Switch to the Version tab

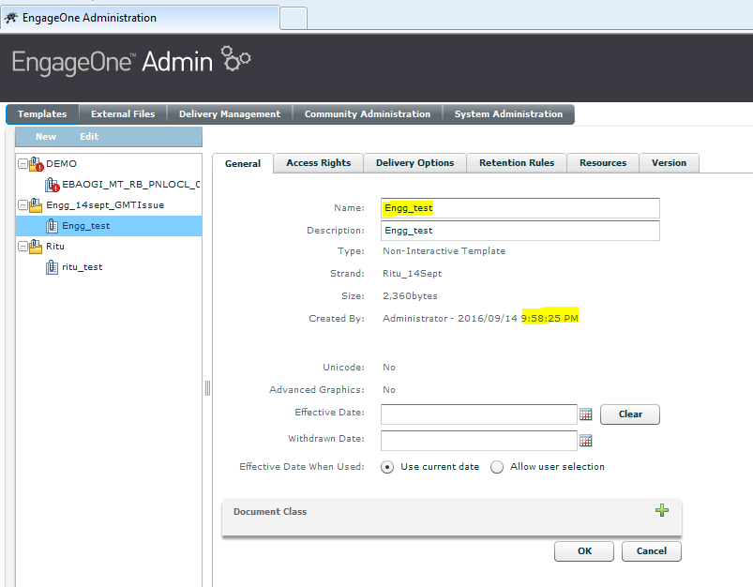point(669,163)
